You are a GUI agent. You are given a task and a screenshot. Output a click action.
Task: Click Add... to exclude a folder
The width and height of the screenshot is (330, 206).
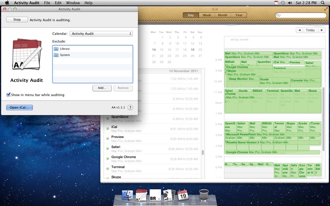pos(102,88)
